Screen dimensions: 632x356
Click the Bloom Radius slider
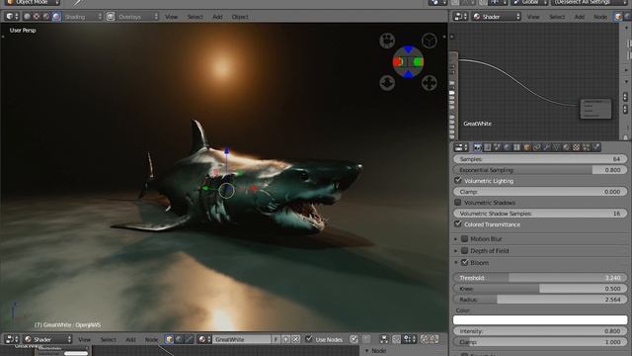[540, 300]
